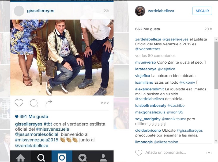Expand ver los 80 comentarios
The height and width of the screenshot is (162, 218).
point(155,56)
